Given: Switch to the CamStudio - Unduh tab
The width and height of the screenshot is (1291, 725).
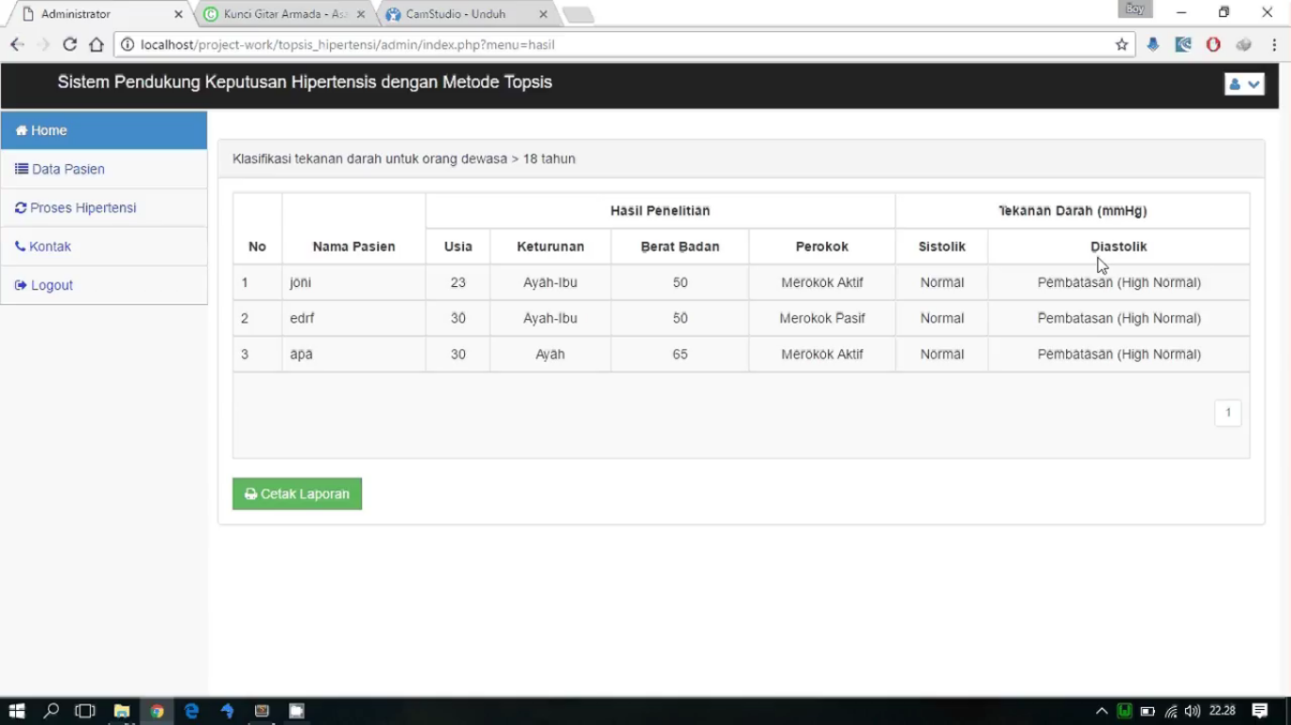Looking at the screenshot, I should click(x=458, y=14).
